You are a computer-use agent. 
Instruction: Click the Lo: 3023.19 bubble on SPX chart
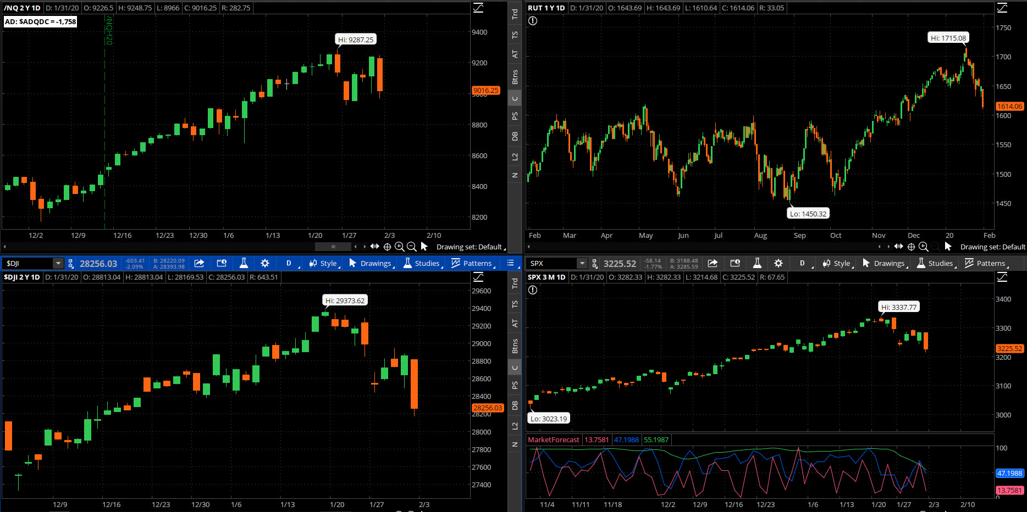pyautogui.click(x=549, y=419)
